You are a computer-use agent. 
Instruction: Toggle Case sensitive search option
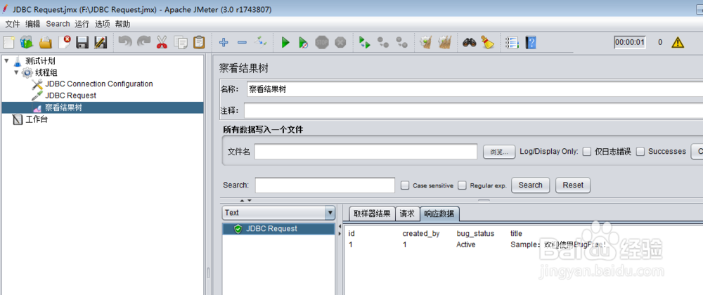pyautogui.click(x=405, y=185)
